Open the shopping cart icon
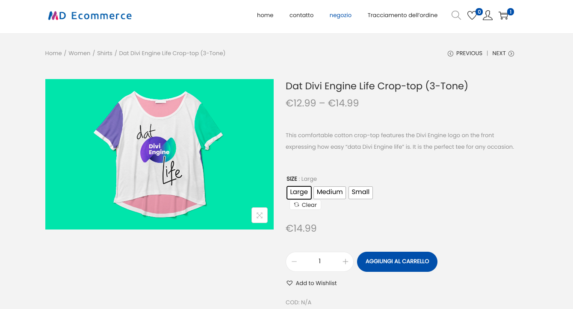The width and height of the screenshot is (573, 309). pyautogui.click(x=504, y=16)
